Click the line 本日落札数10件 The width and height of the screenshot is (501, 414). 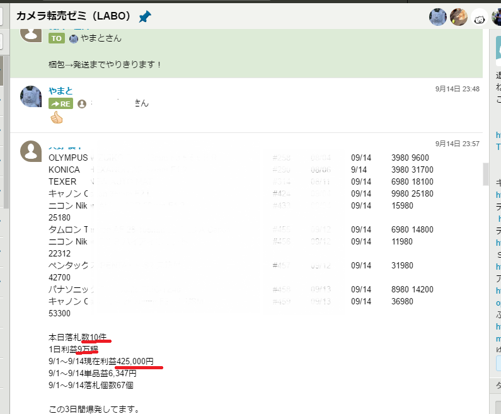pyautogui.click(x=78, y=337)
